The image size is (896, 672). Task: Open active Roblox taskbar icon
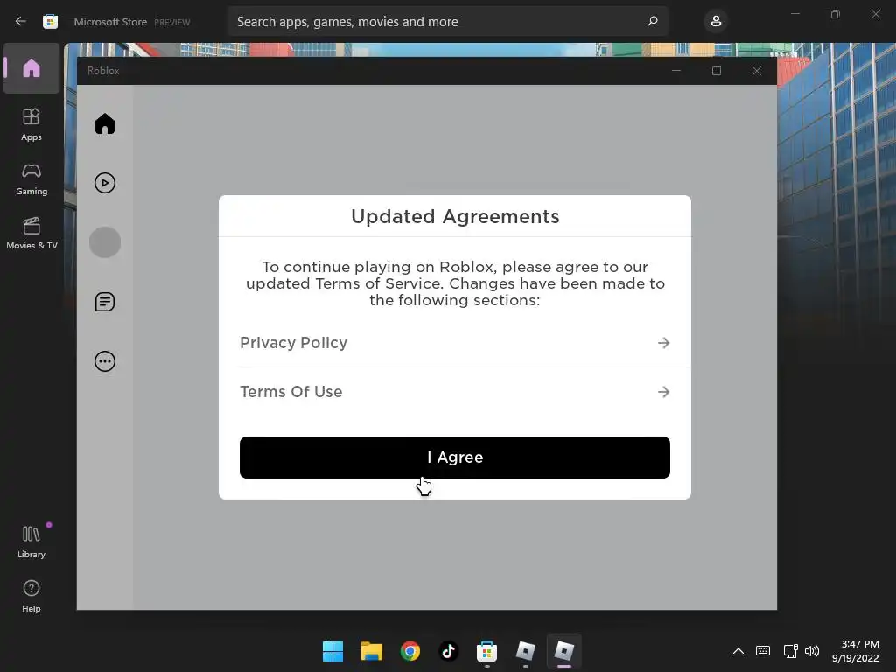coord(564,651)
